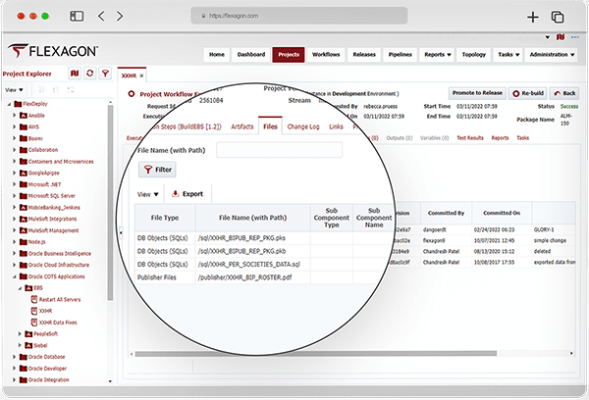Click the Re-build button
This screenshot has height=400, width=589.
528,93
